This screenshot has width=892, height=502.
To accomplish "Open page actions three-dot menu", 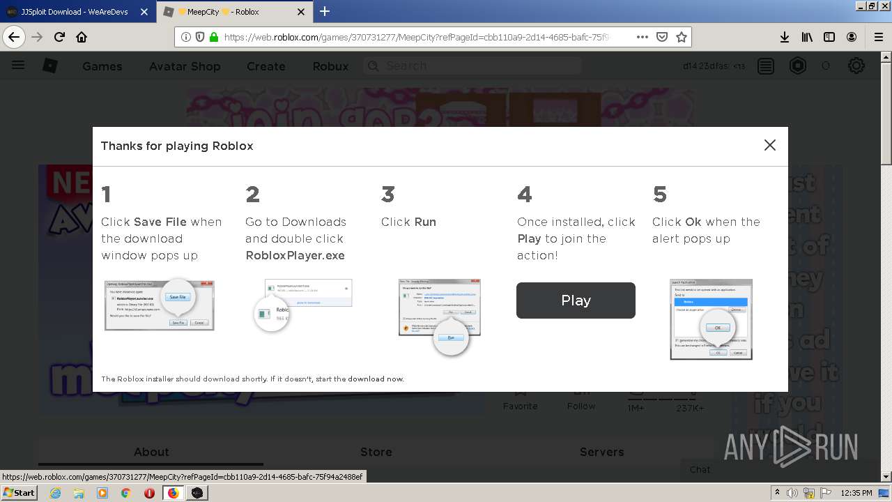I will (643, 37).
